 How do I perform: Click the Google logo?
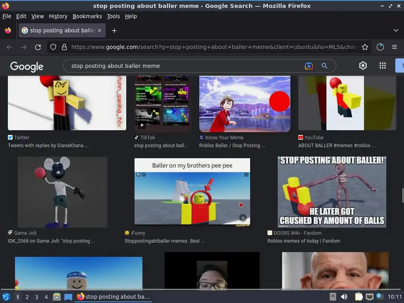27,66
